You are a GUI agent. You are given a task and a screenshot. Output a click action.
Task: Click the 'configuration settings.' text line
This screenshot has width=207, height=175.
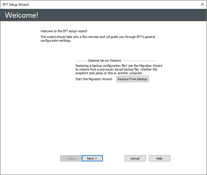point(56,41)
